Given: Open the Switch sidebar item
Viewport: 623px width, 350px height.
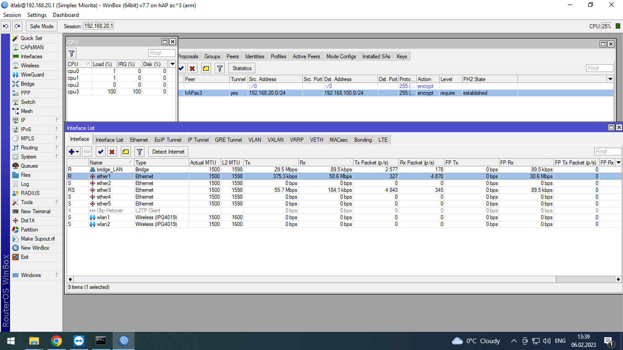Looking at the screenshot, I should point(28,102).
